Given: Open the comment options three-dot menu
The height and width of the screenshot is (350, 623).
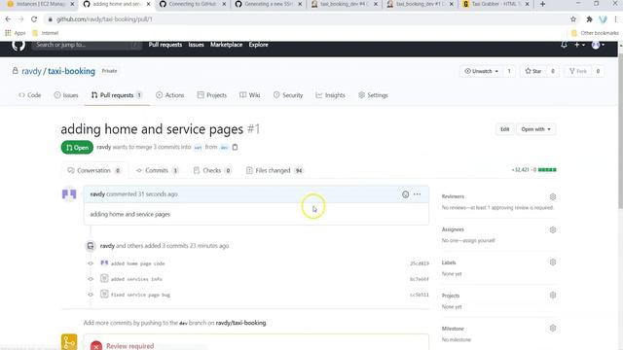Looking at the screenshot, I should click(417, 194).
